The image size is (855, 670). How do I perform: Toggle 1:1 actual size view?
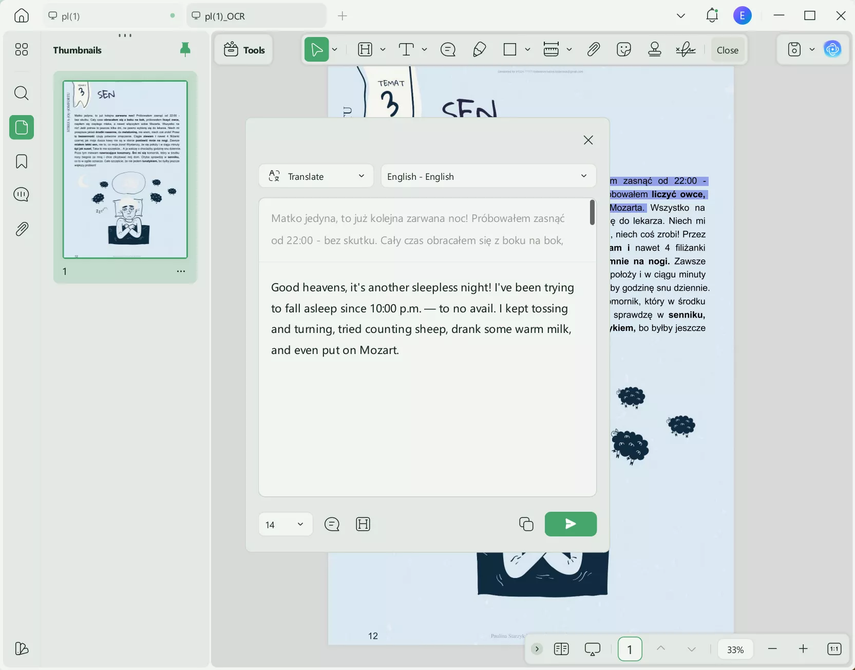[834, 649]
